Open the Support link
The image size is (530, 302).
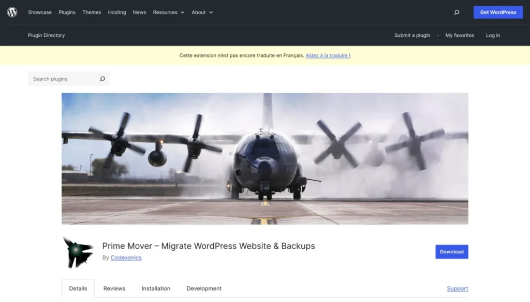458,289
